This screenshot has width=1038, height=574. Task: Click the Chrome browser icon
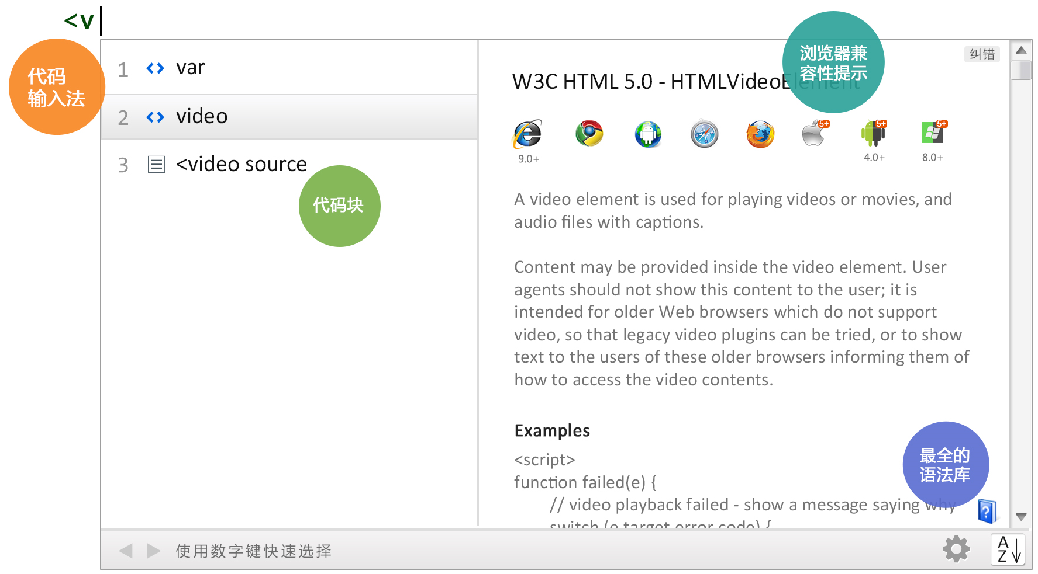589,134
